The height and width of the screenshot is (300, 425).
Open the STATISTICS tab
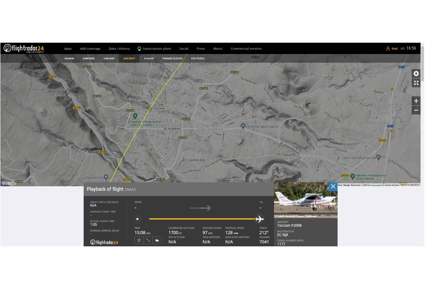pos(198,59)
